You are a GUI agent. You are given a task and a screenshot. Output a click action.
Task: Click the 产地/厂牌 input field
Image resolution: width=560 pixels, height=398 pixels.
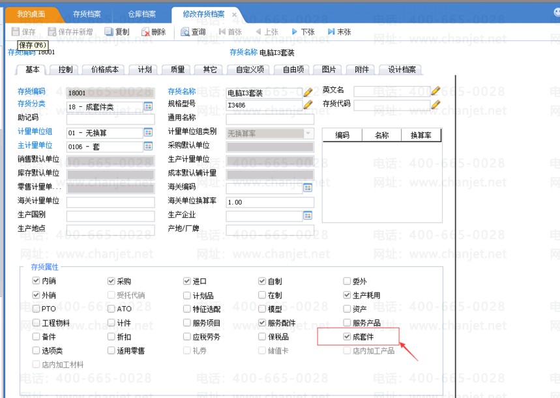pos(270,230)
